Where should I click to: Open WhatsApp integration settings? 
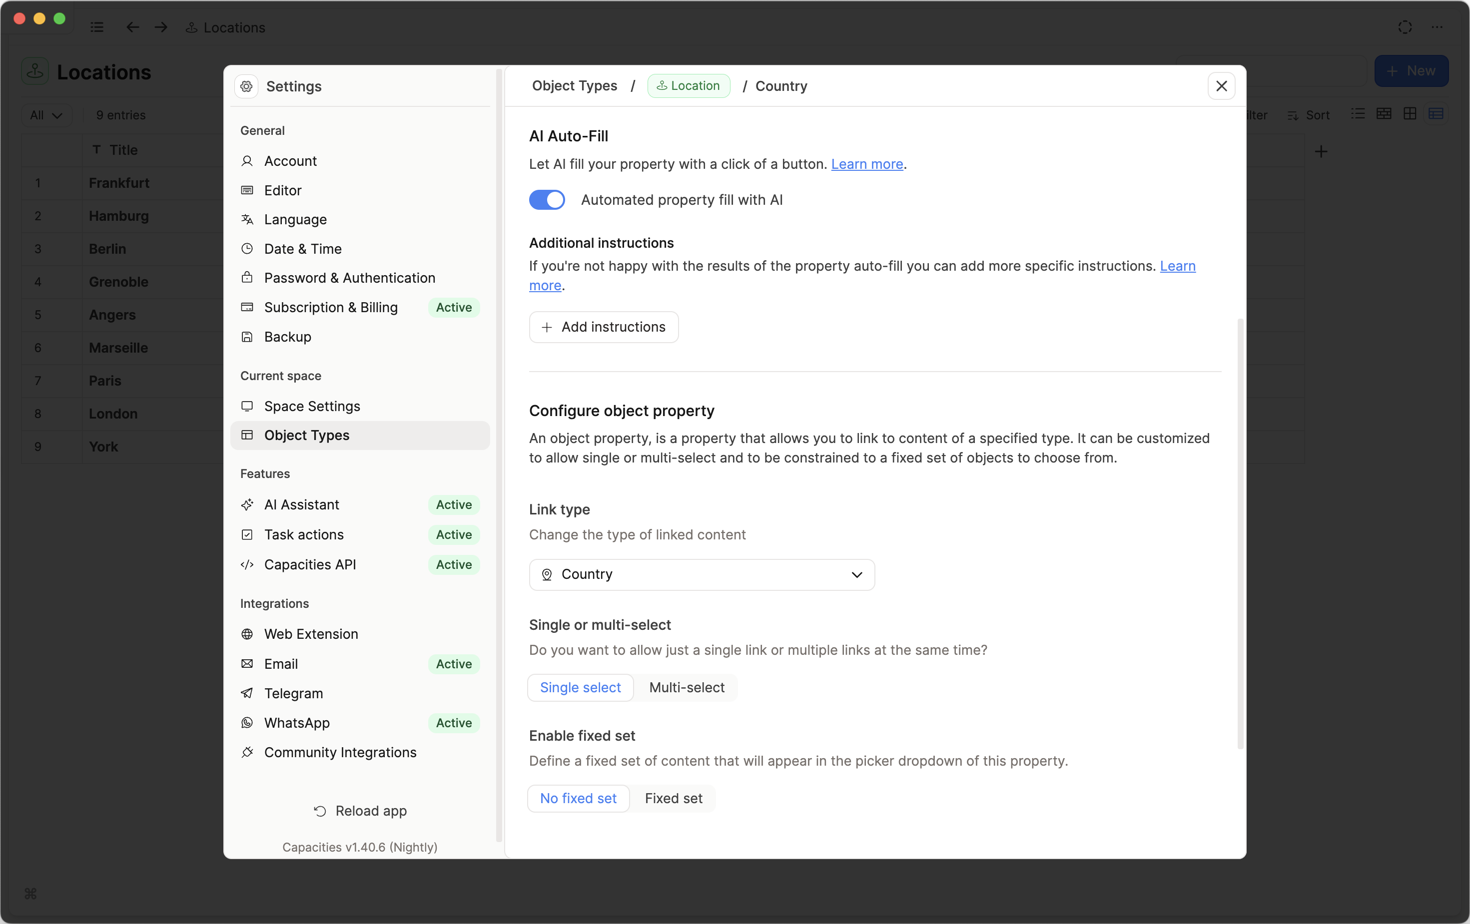360,723
